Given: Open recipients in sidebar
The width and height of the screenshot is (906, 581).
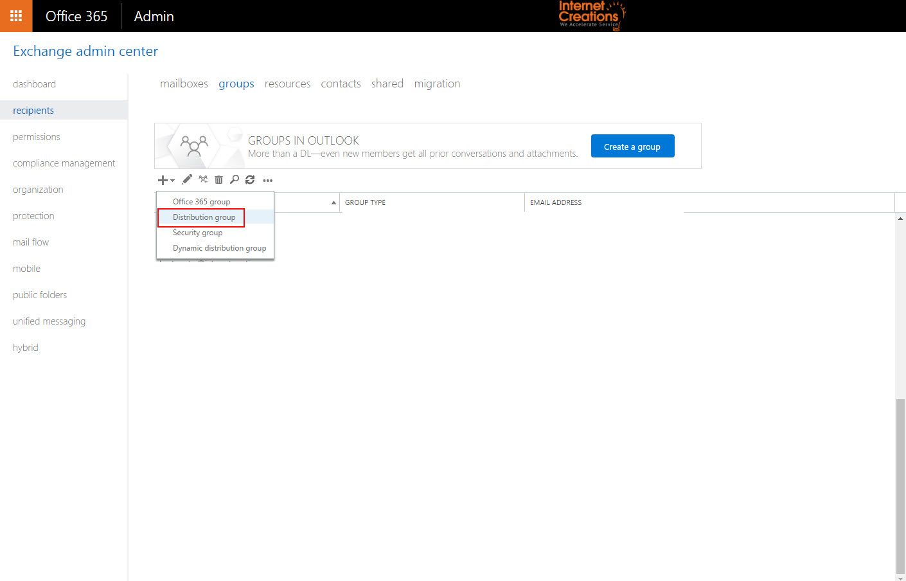Looking at the screenshot, I should pyautogui.click(x=64, y=110).
